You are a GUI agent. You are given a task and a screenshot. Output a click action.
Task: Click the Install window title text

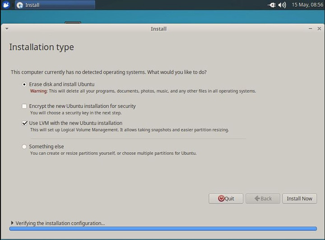pyautogui.click(x=158, y=29)
